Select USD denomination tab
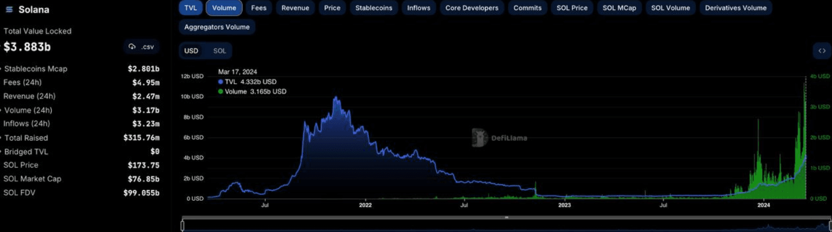This screenshot has width=832, height=232. (191, 51)
